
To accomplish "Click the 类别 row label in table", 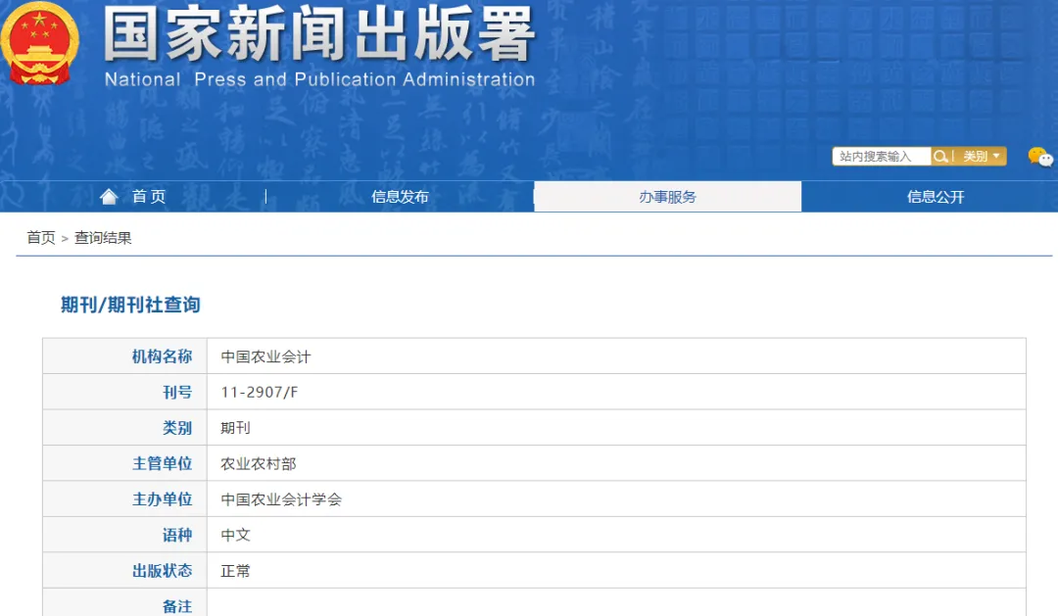I will 177,428.
